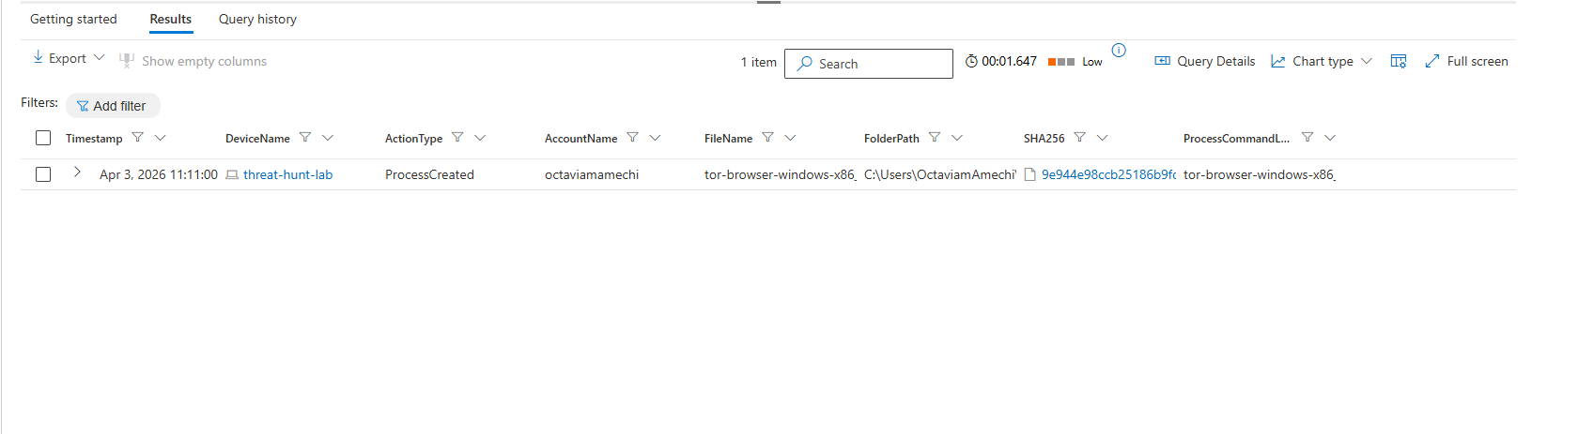Click the ProcessCommandLine column filter icon
The width and height of the screenshot is (1578, 434).
1307,137
